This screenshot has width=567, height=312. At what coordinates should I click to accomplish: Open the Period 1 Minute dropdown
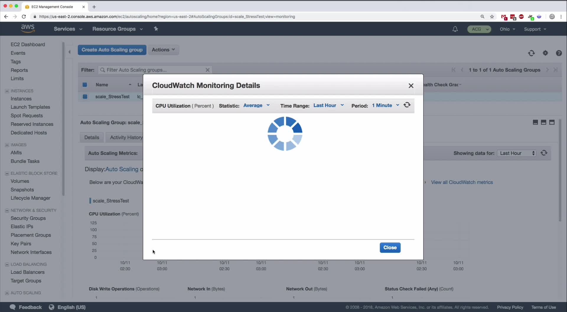click(x=385, y=105)
